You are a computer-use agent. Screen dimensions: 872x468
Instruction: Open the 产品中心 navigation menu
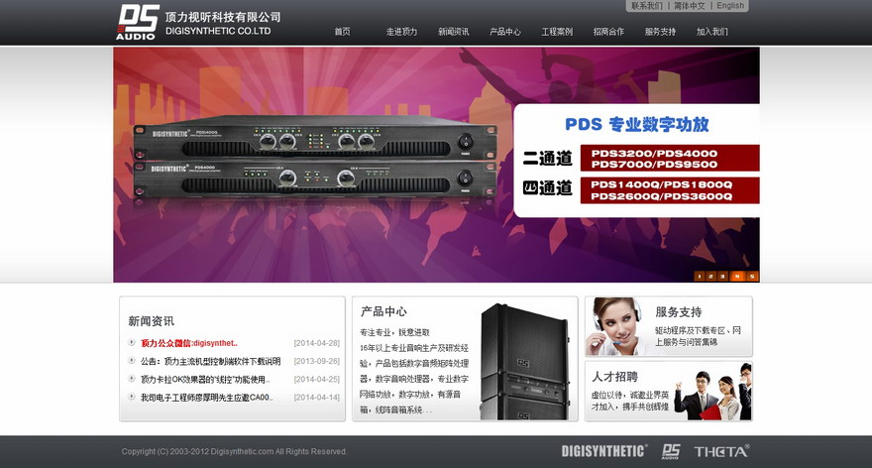pyautogui.click(x=505, y=32)
